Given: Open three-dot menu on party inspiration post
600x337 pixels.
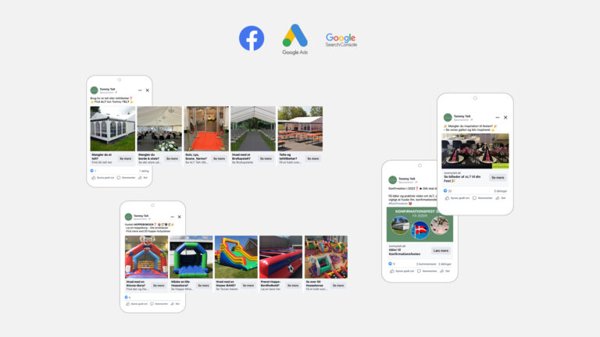Looking at the screenshot, I should (497, 117).
